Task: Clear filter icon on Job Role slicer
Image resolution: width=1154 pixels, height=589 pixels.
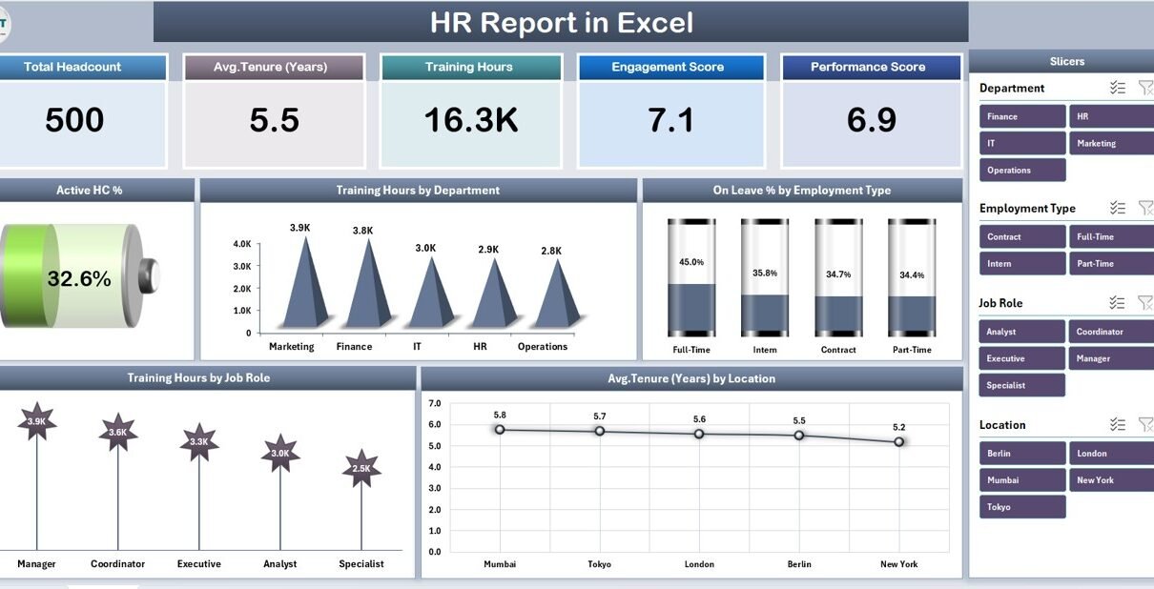Action: point(1145,303)
